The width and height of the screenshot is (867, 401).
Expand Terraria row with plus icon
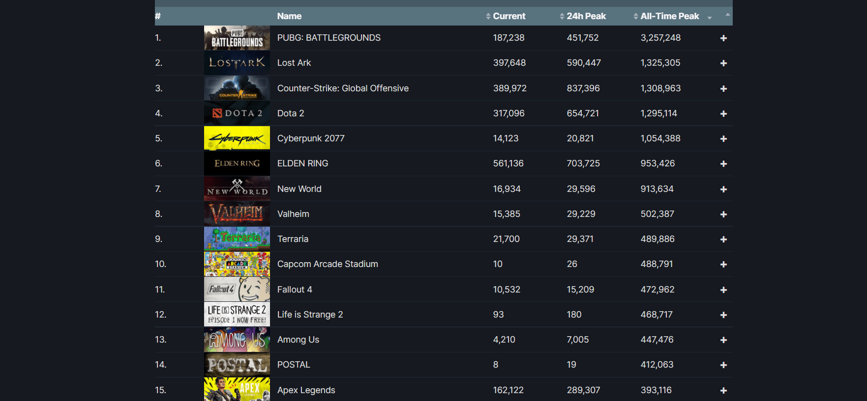(723, 240)
